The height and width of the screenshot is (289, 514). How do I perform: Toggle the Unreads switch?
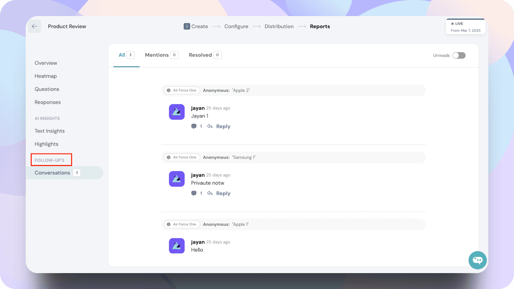click(x=459, y=56)
